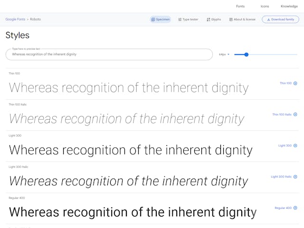Screen dimensions: 304x228
Task: Open the Fonts navigation item
Action: click(240, 6)
